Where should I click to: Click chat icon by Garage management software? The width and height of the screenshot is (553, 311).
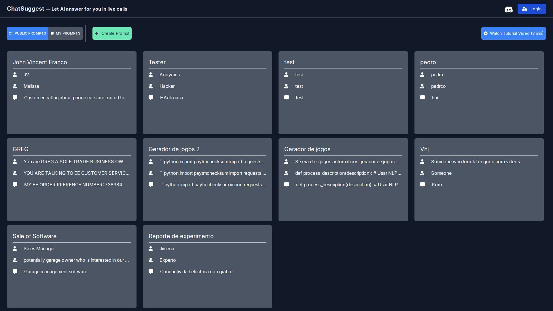[x=15, y=272]
